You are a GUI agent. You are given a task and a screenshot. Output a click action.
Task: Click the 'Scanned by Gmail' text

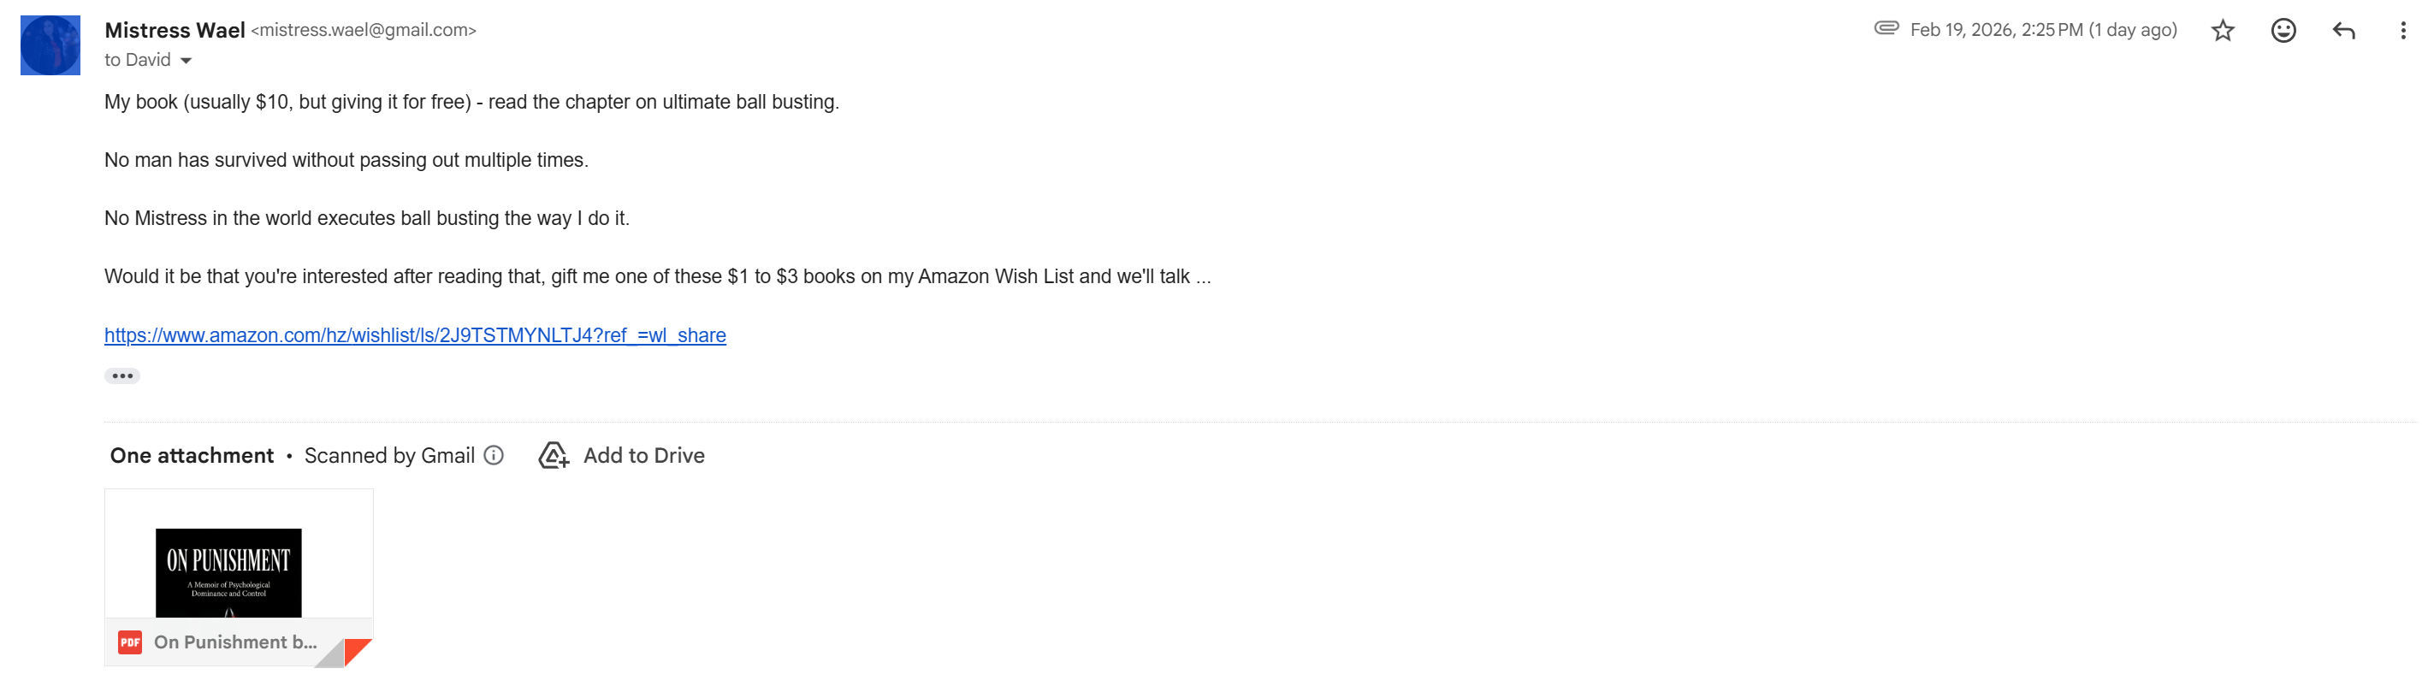pos(389,456)
